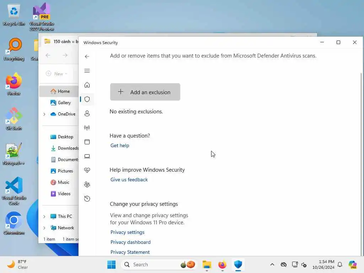Open Privacy dashboard link
364x273 pixels.
tap(130, 242)
